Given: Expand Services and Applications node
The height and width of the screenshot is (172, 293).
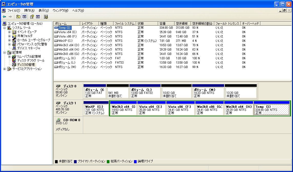Looking at the screenshot, I should tap(4, 69).
